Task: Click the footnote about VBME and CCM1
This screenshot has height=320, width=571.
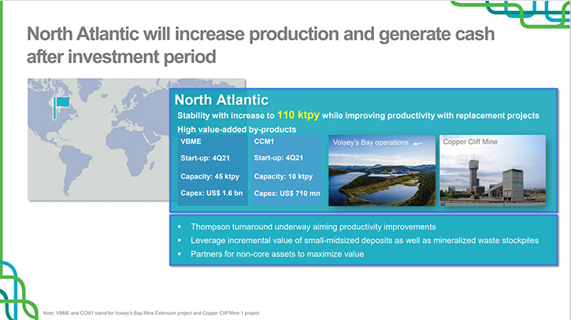Action: (x=152, y=313)
